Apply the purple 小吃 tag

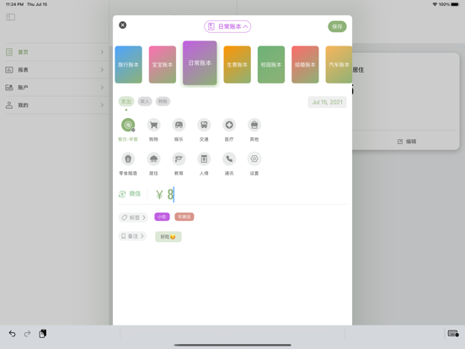pyautogui.click(x=162, y=217)
